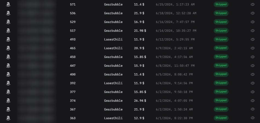Click the Amazon icon for order 571

pyautogui.click(x=8, y=5)
